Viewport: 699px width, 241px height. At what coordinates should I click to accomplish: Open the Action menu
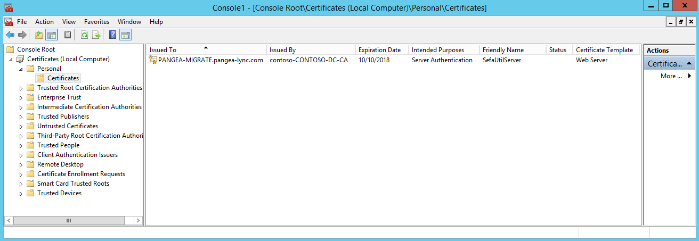tap(44, 22)
